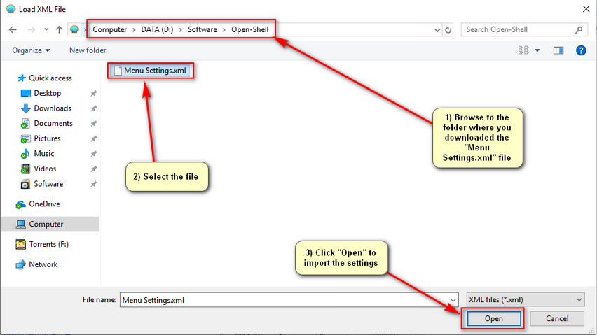Screen dimensions: 597x335
Task: Click the pin icon next to Documents
Action: tap(94, 124)
